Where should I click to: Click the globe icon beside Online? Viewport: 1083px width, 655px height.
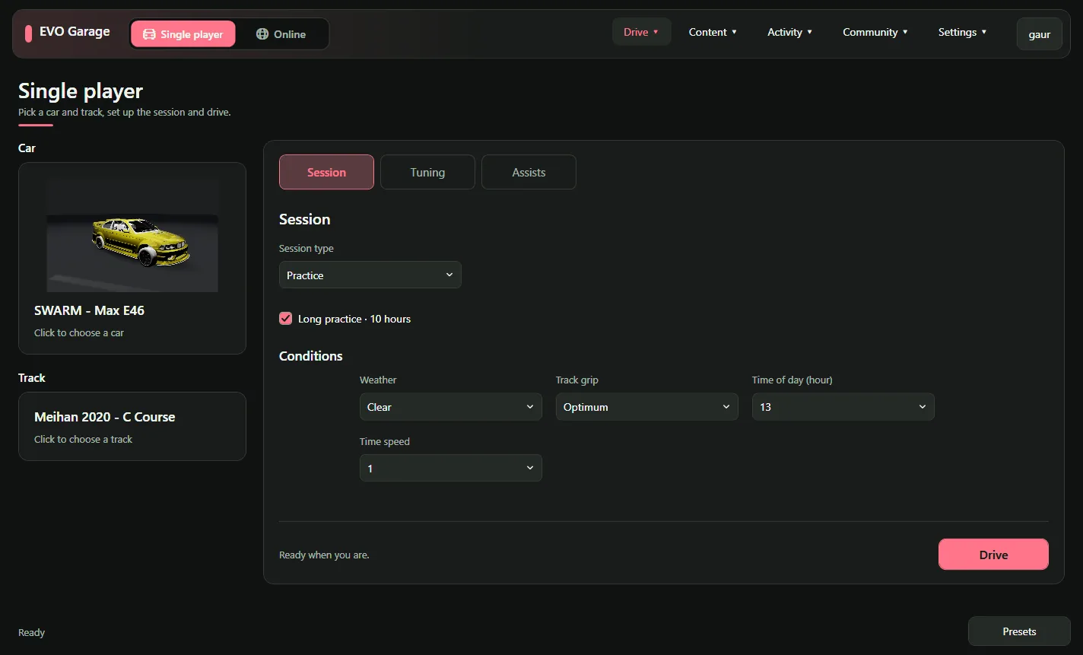(x=262, y=34)
